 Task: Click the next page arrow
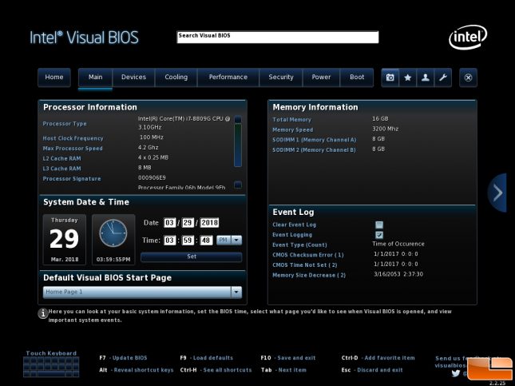tap(497, 193)
